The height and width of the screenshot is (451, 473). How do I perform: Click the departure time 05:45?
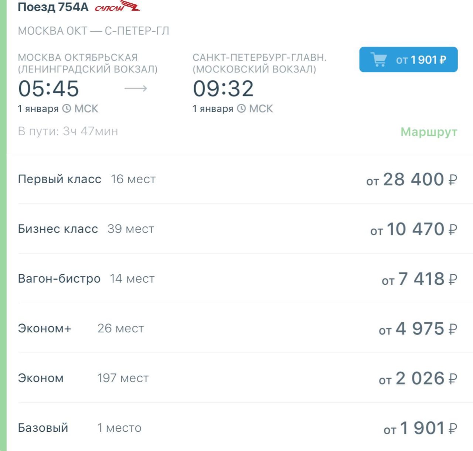49,88
